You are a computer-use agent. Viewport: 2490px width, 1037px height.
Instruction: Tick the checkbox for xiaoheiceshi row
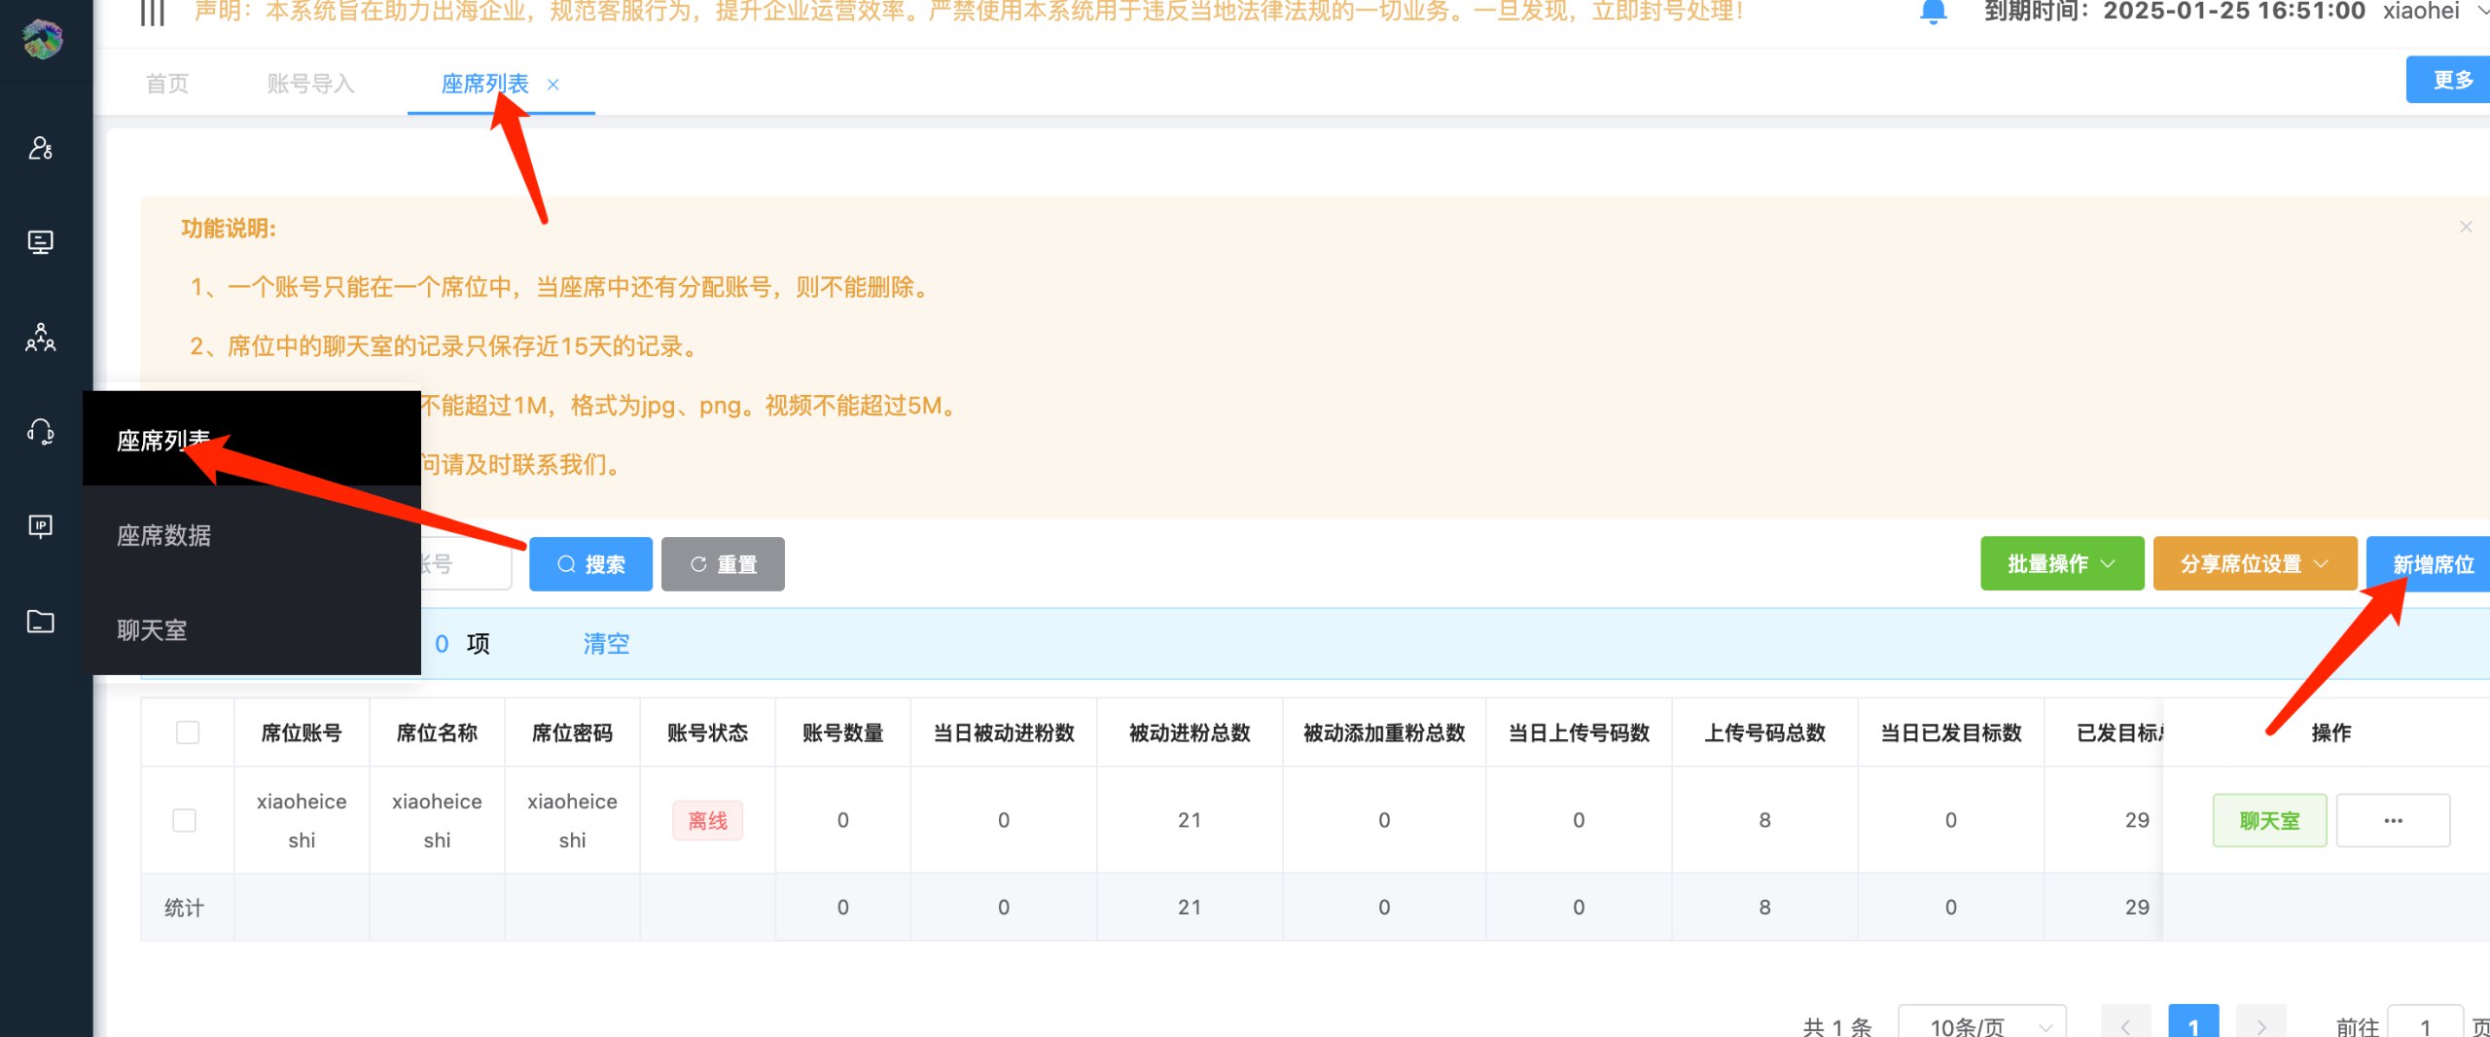(184, 820)
